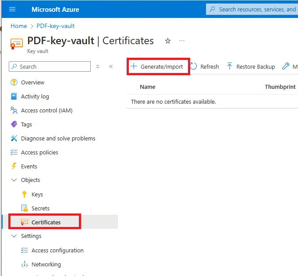
Task: Toggle expand/collapse all menu groups arrows
Action: (98, 66)
